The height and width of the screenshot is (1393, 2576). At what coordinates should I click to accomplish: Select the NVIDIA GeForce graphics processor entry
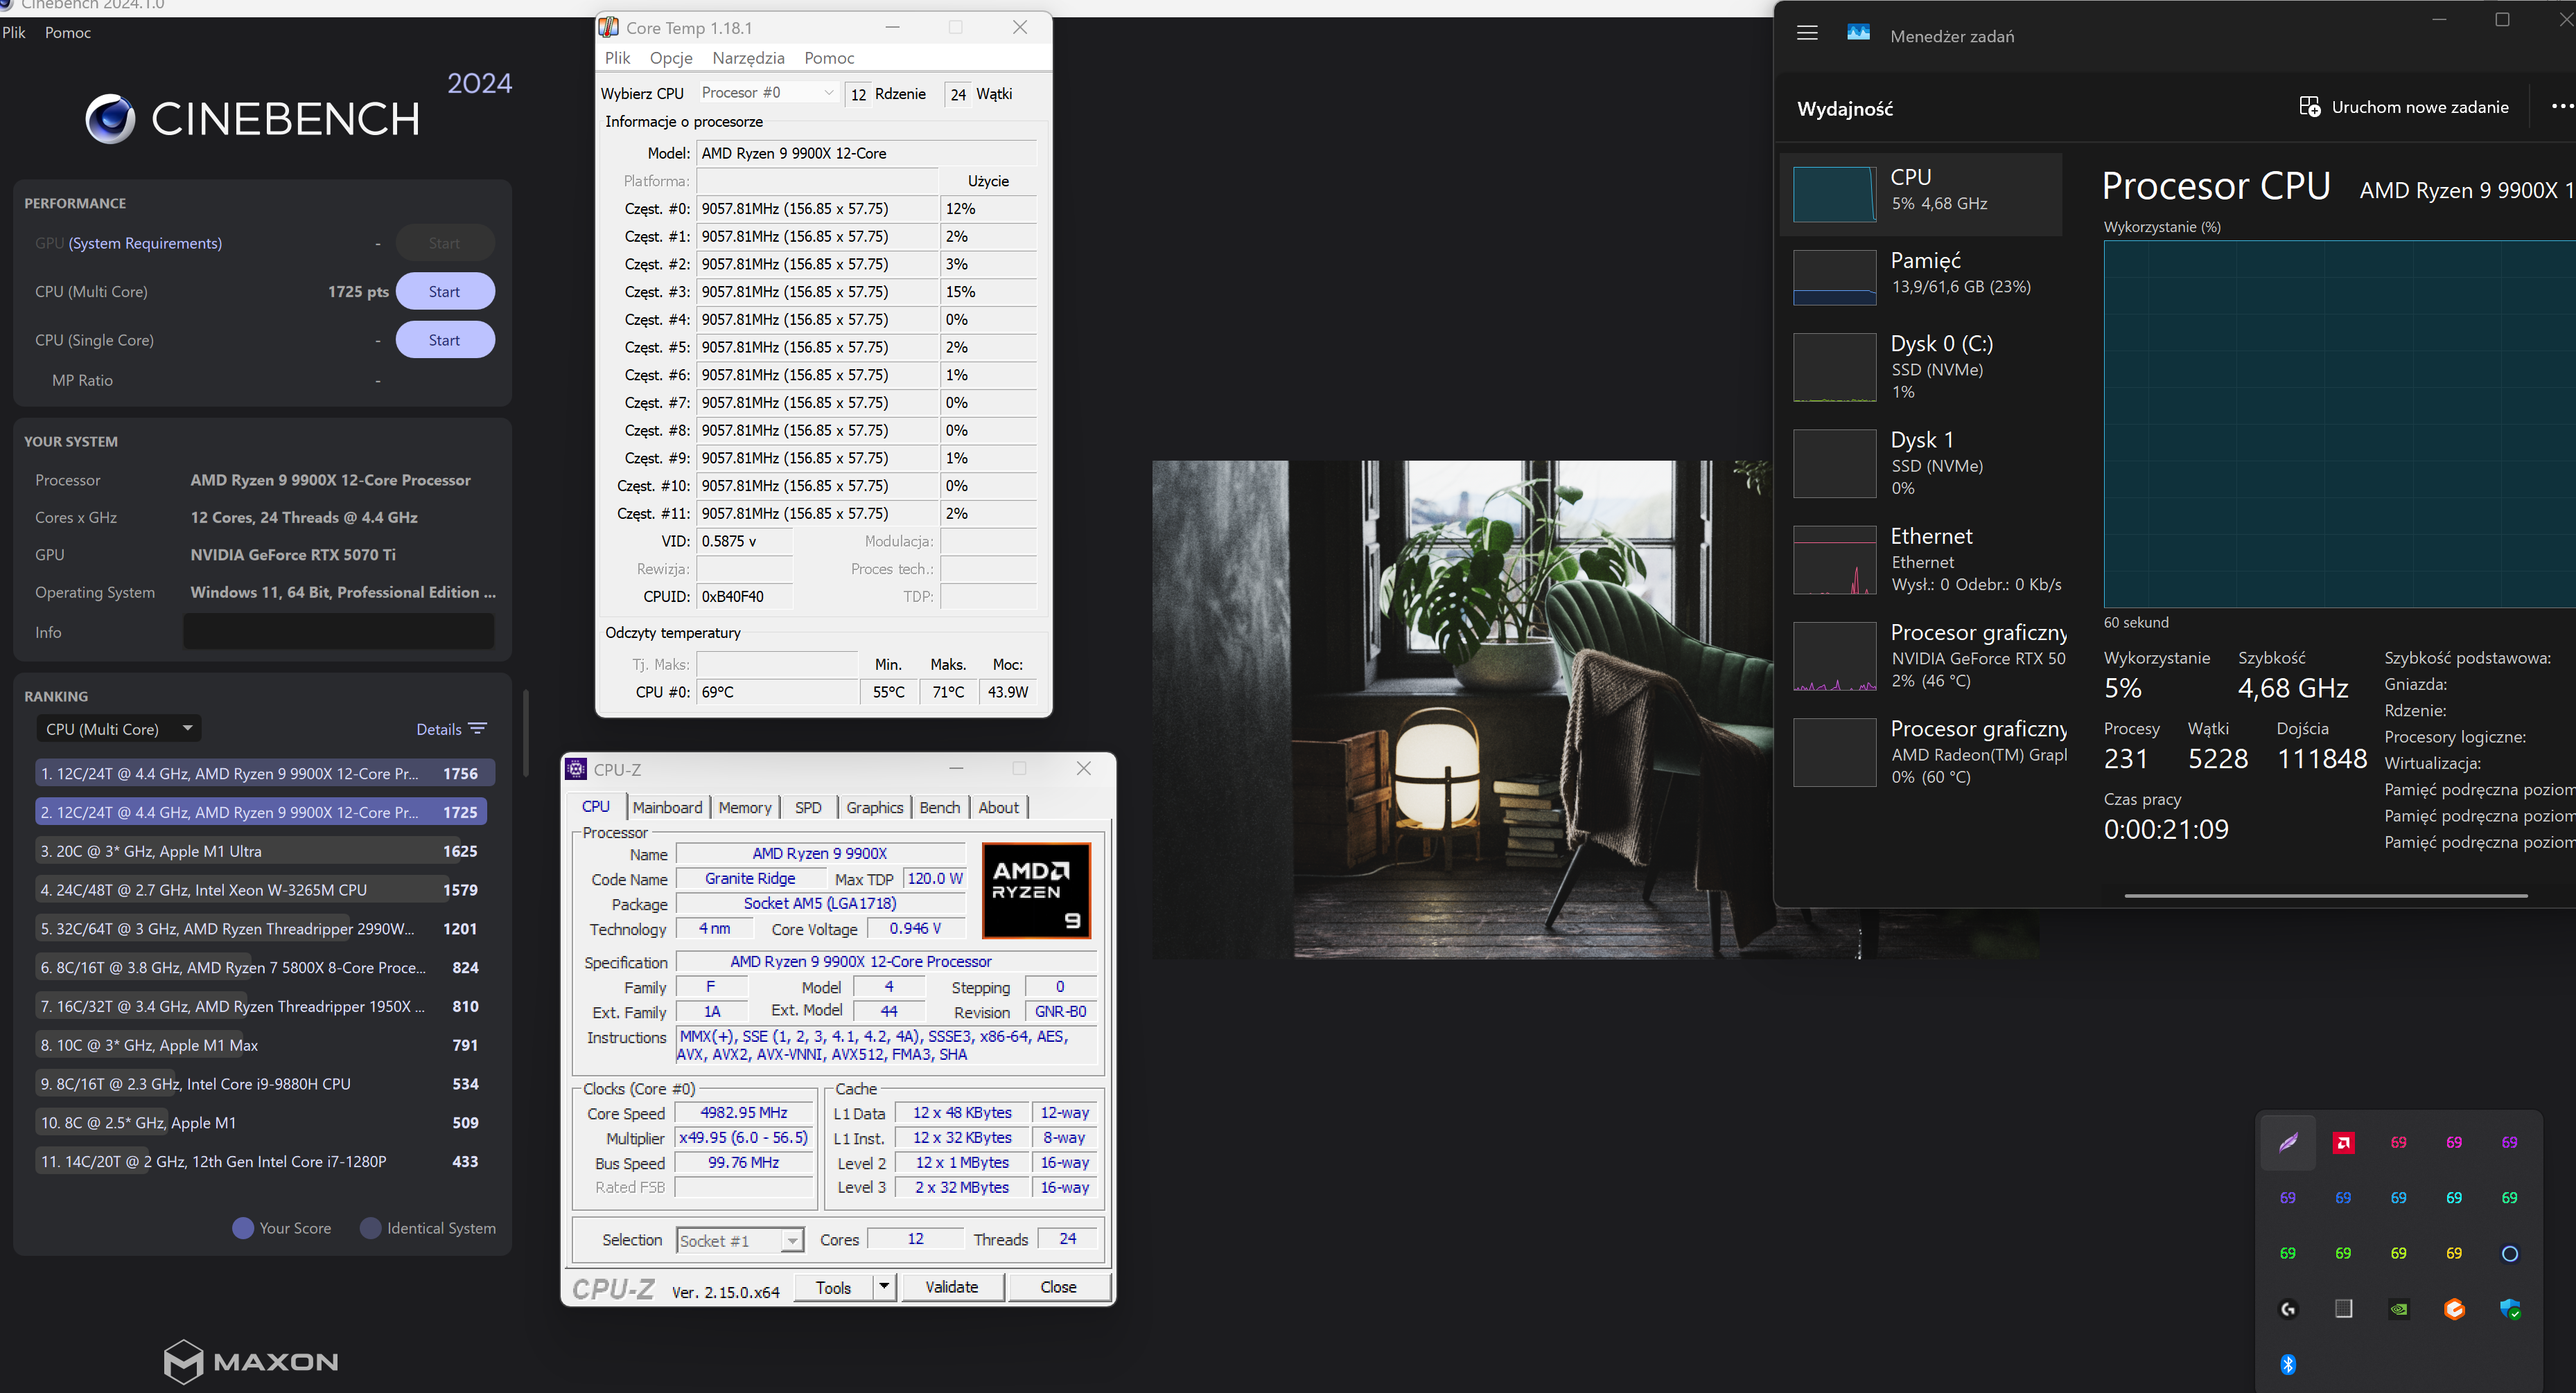(1920, 655)
